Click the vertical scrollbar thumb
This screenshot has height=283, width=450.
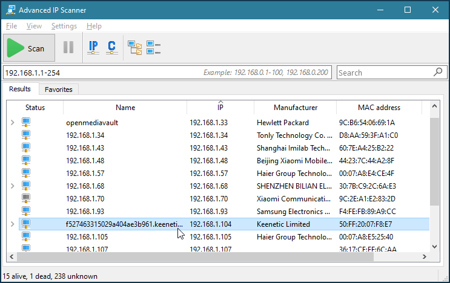[434, 161]
